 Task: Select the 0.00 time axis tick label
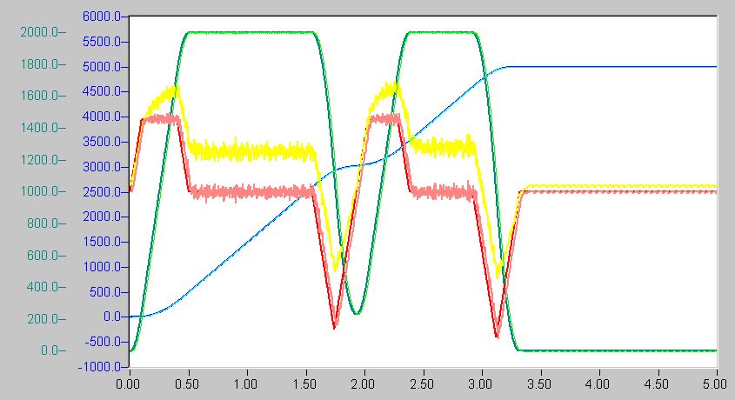click(128, 384)
